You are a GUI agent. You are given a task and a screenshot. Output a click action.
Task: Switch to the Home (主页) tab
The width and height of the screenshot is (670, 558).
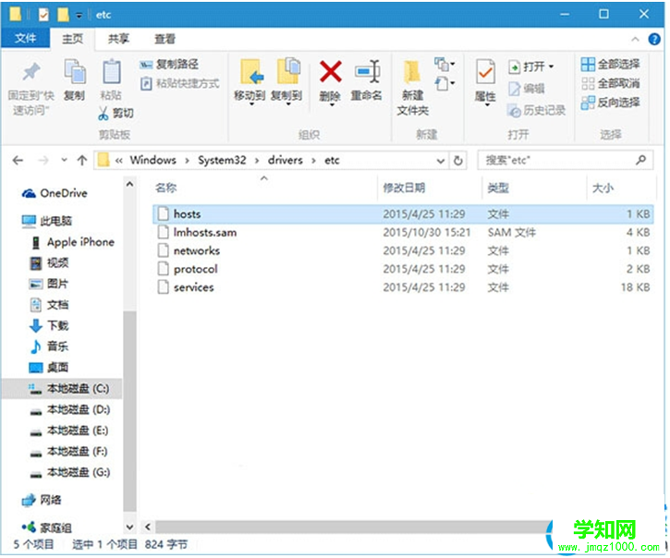click(73, 39)
